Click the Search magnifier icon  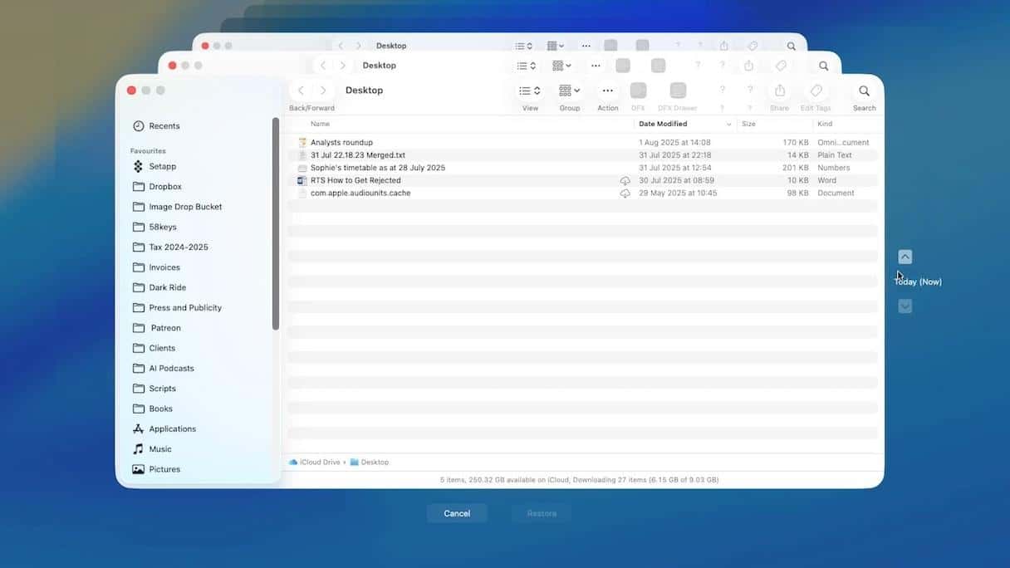click(x=863, y=91)
